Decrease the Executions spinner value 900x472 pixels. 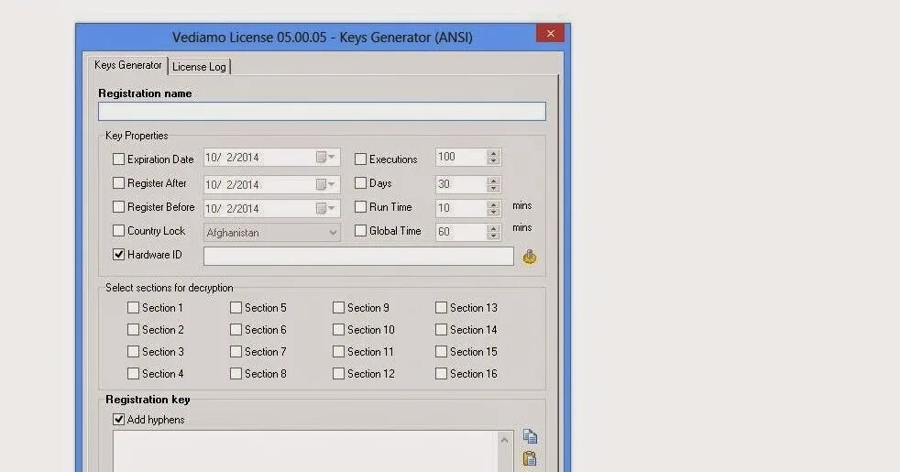494,161
